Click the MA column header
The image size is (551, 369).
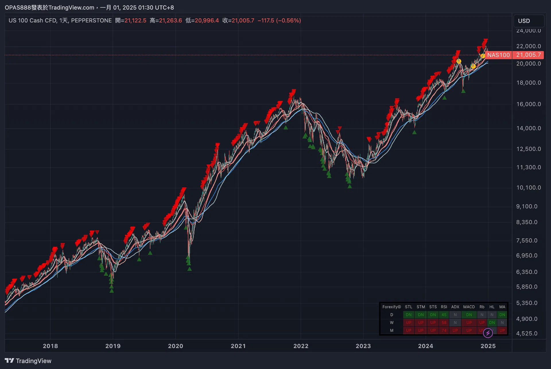(502, 307)
